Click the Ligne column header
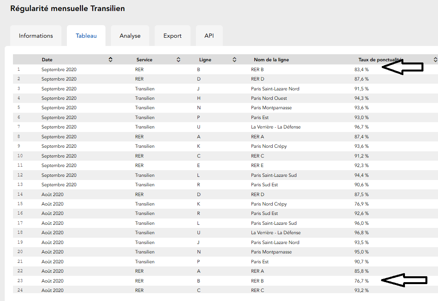 pos(205,60)
